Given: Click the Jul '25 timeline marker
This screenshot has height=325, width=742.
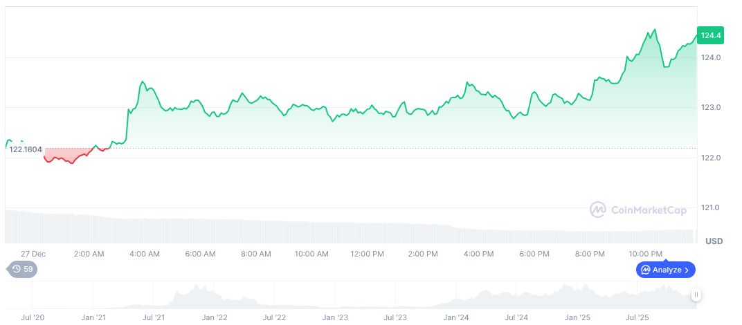Looking at the screenshot, I should point(637,317).
